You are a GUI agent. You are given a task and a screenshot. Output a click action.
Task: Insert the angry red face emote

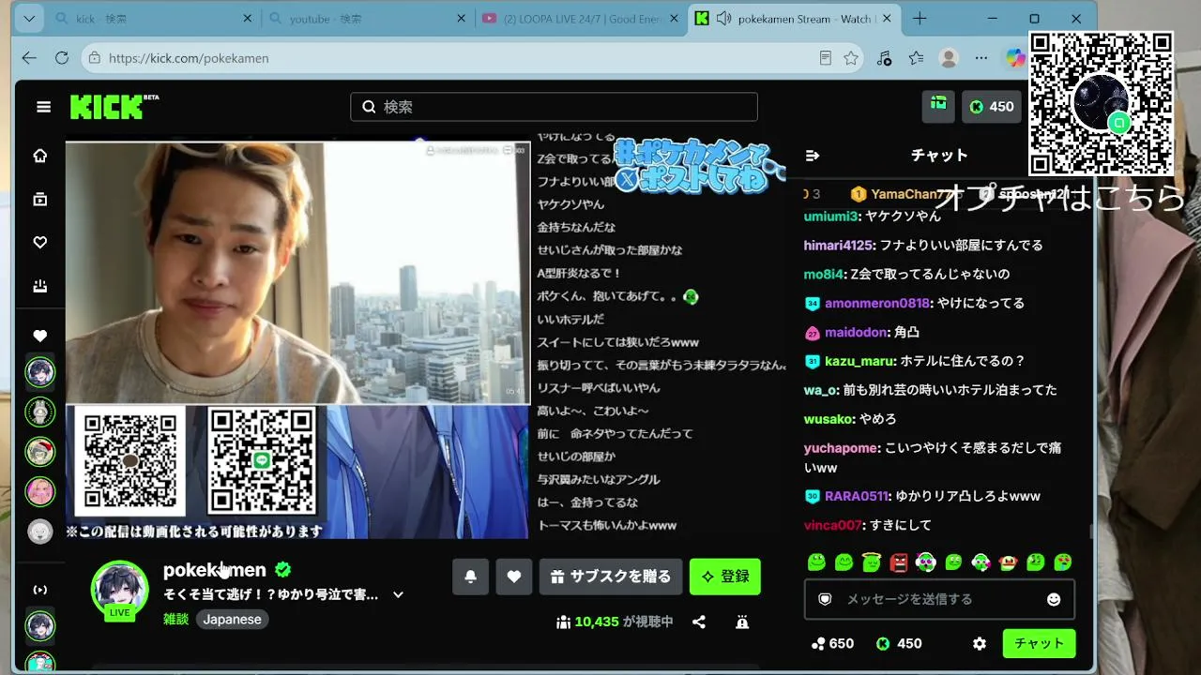(x=899, y=562)
